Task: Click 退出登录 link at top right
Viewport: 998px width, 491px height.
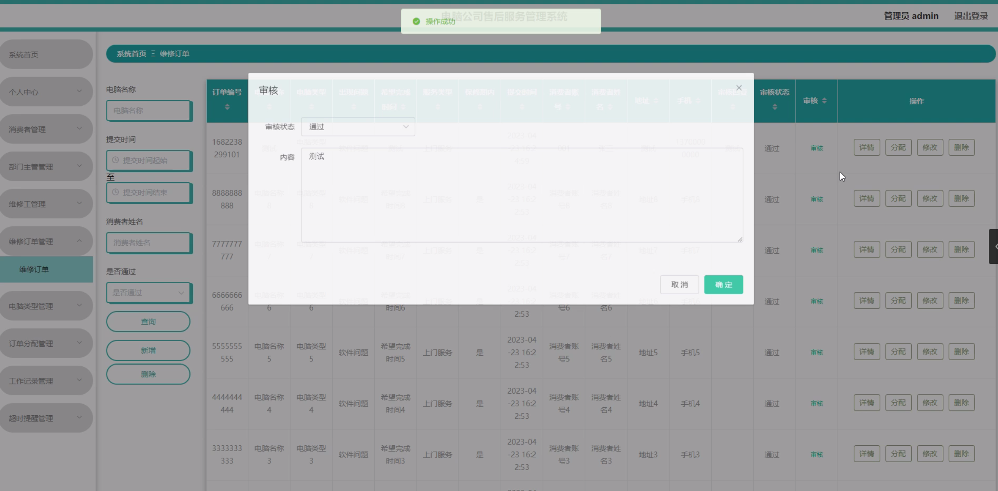Action: point(970,16)
